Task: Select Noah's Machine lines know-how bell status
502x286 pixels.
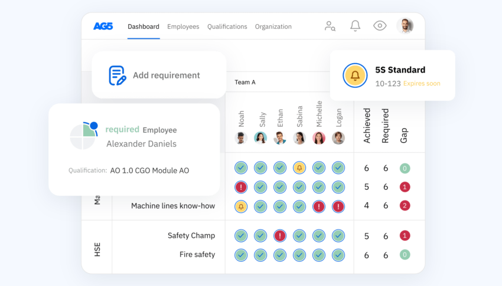Action: coord(241,206)
